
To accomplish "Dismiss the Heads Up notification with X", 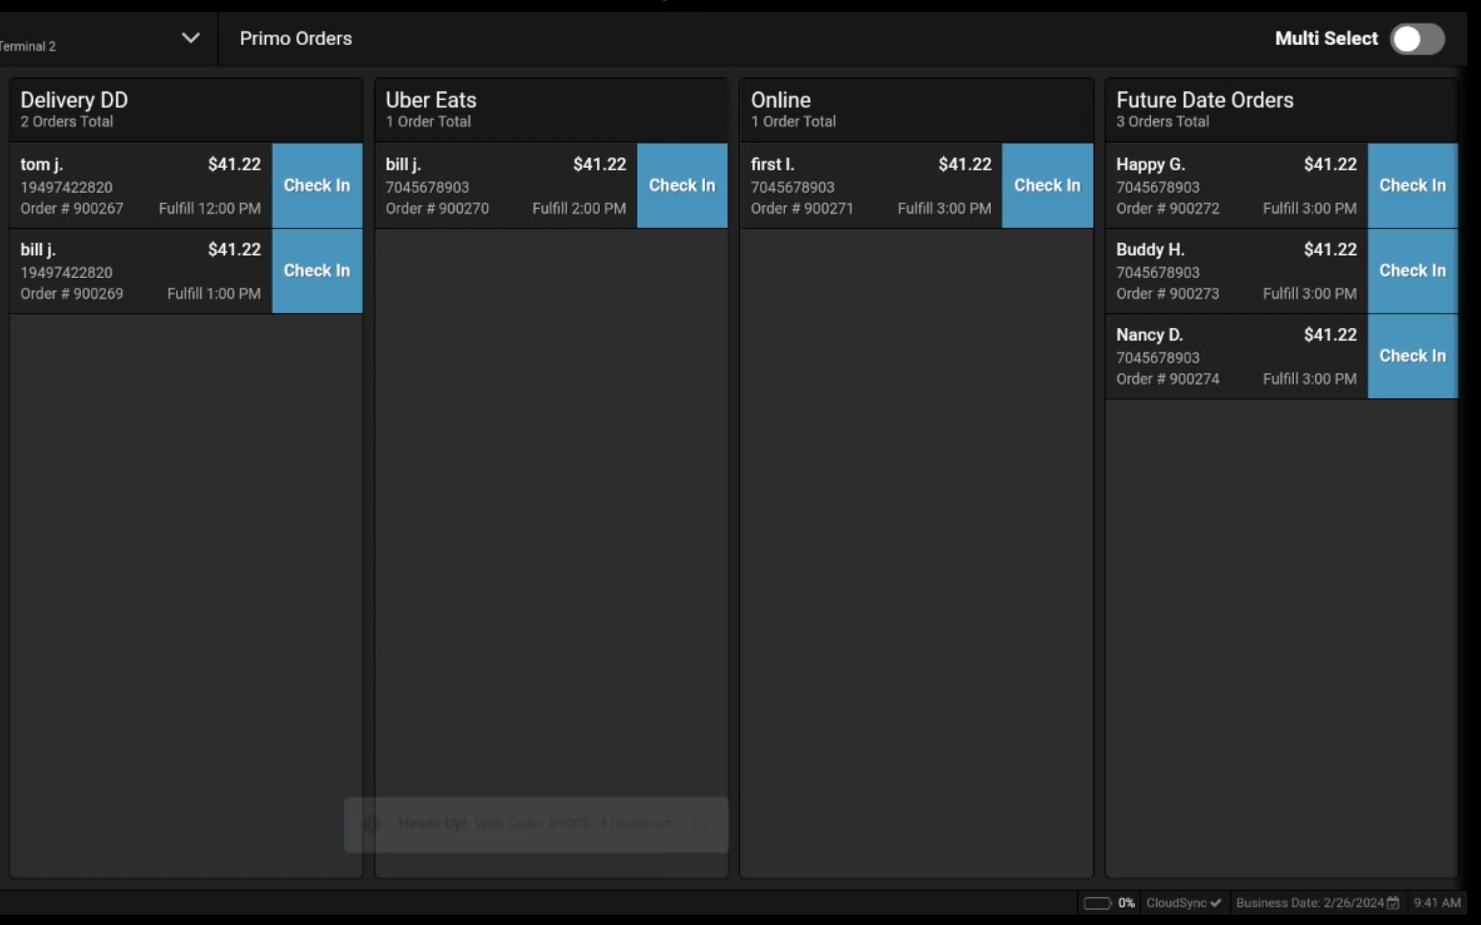I will (x=701, y=824).
